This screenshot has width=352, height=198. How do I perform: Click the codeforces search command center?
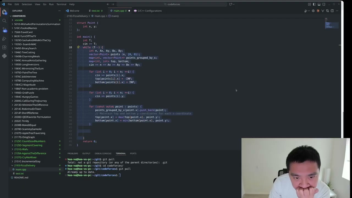point(172,4)
